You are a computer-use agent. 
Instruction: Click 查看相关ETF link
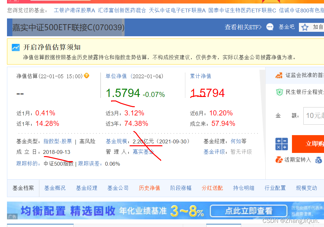pos(243,27)
